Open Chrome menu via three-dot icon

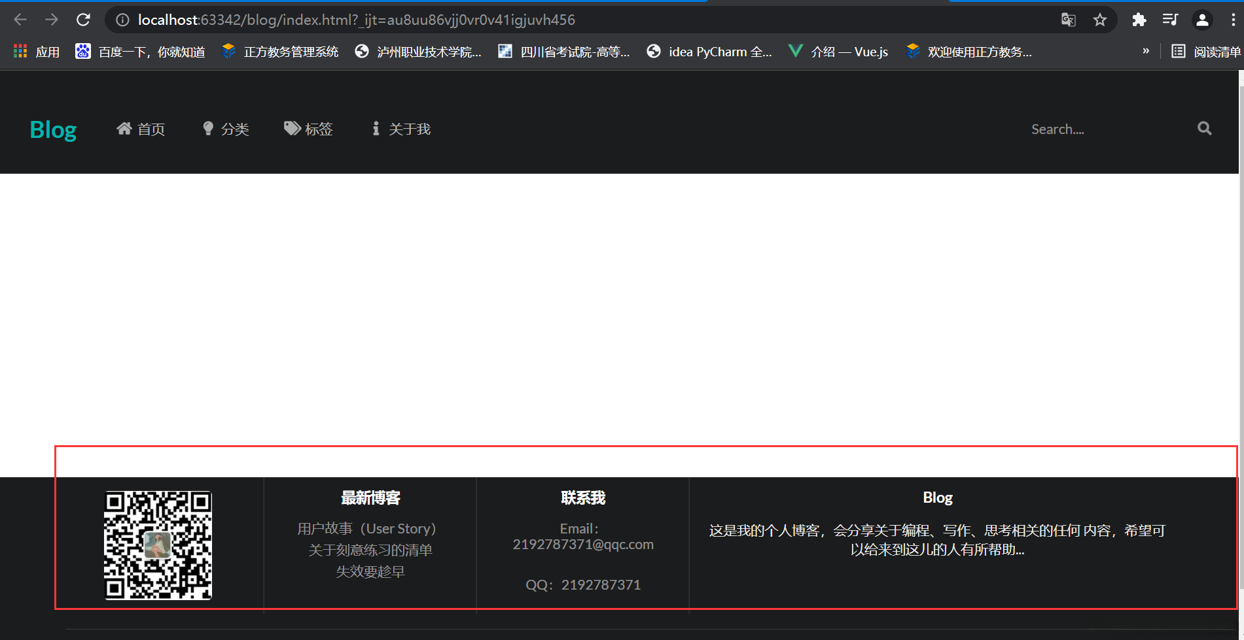(1233, 20)
